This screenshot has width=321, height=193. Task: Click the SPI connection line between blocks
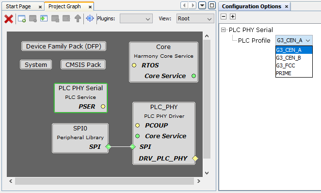pyautogui.click(x=120, y=146)
